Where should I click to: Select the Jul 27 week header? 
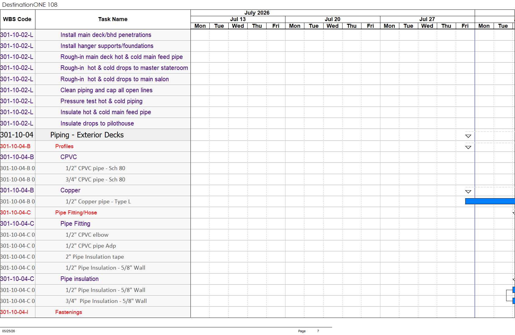(427, 19)
